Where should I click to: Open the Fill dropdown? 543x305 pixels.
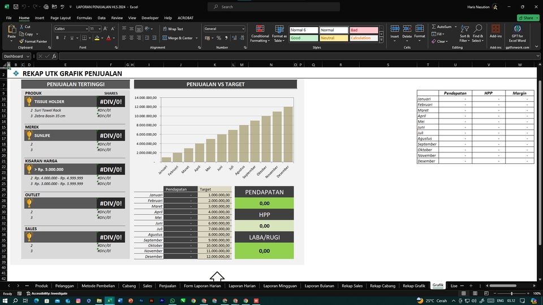pyautogui.click(x=438, y=34)
